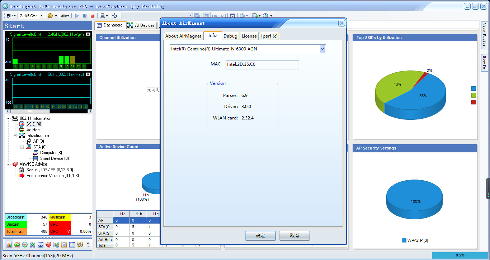Click the blue legend swatch in Top SSIDs
490x260 pixels.
(x=473, y=89)
